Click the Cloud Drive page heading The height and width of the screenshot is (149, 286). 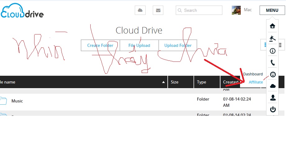[139, 30]
